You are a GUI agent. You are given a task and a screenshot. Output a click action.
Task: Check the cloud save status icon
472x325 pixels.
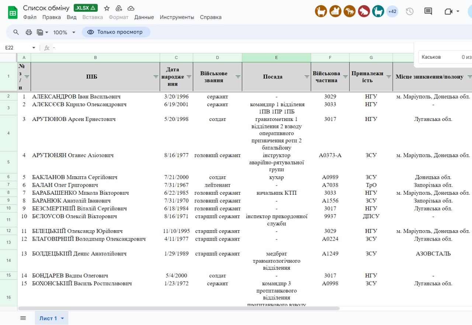pos(131,8)
